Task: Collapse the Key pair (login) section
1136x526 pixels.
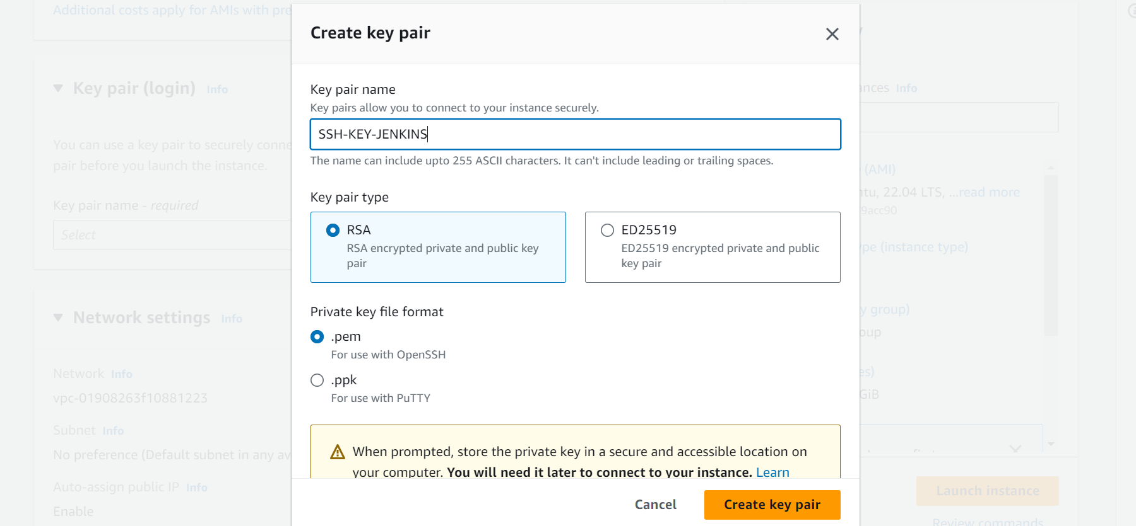Action: click(58, 88)
